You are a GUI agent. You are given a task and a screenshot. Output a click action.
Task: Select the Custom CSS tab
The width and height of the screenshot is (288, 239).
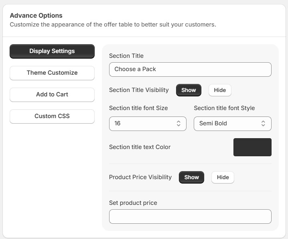(52, 116)
